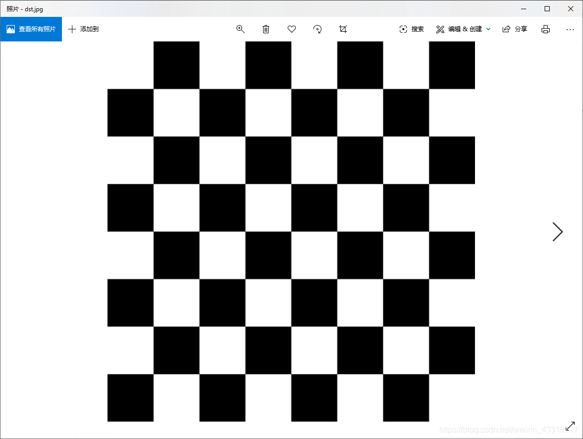583x439 pixels.
Task: Delete the photo with trash icon
Action: click(266, 29)
